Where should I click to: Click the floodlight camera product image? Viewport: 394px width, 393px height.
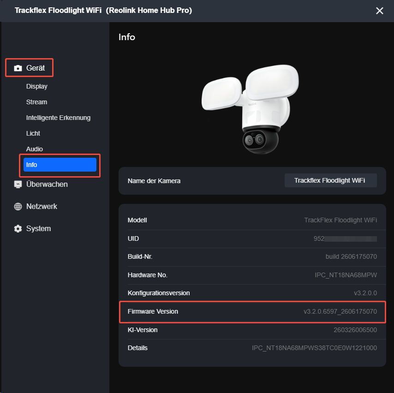pyautogui.click(x=250, y=109)
